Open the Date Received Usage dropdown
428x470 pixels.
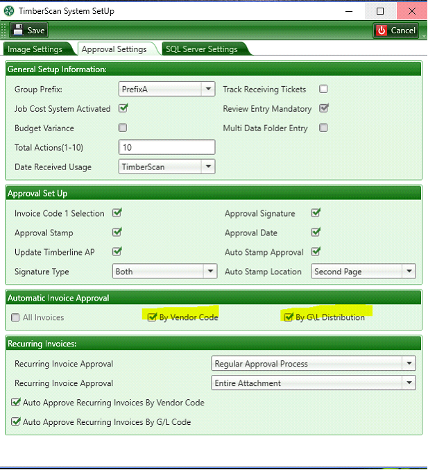[166, 167]
